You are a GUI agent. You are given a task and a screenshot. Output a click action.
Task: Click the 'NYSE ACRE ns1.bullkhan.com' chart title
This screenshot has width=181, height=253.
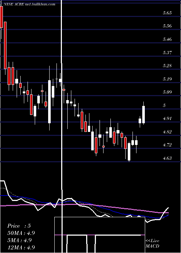pos(29,4)
